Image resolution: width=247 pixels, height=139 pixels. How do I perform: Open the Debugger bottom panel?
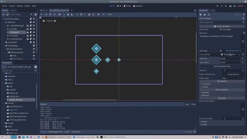click(56, 132)
